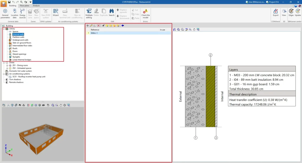Image resolution: width=302 pixels, height=163 pixels.
Task: Click the Multiple editing tool
Action: click(x=89, y=13)
